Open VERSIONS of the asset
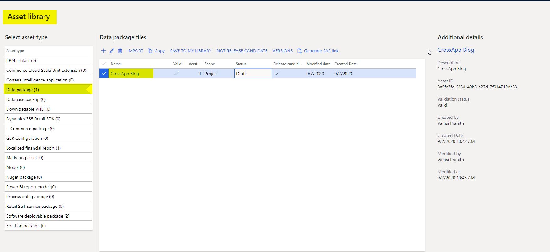Screen dimensions: 550x252 (x=283, y=51)
